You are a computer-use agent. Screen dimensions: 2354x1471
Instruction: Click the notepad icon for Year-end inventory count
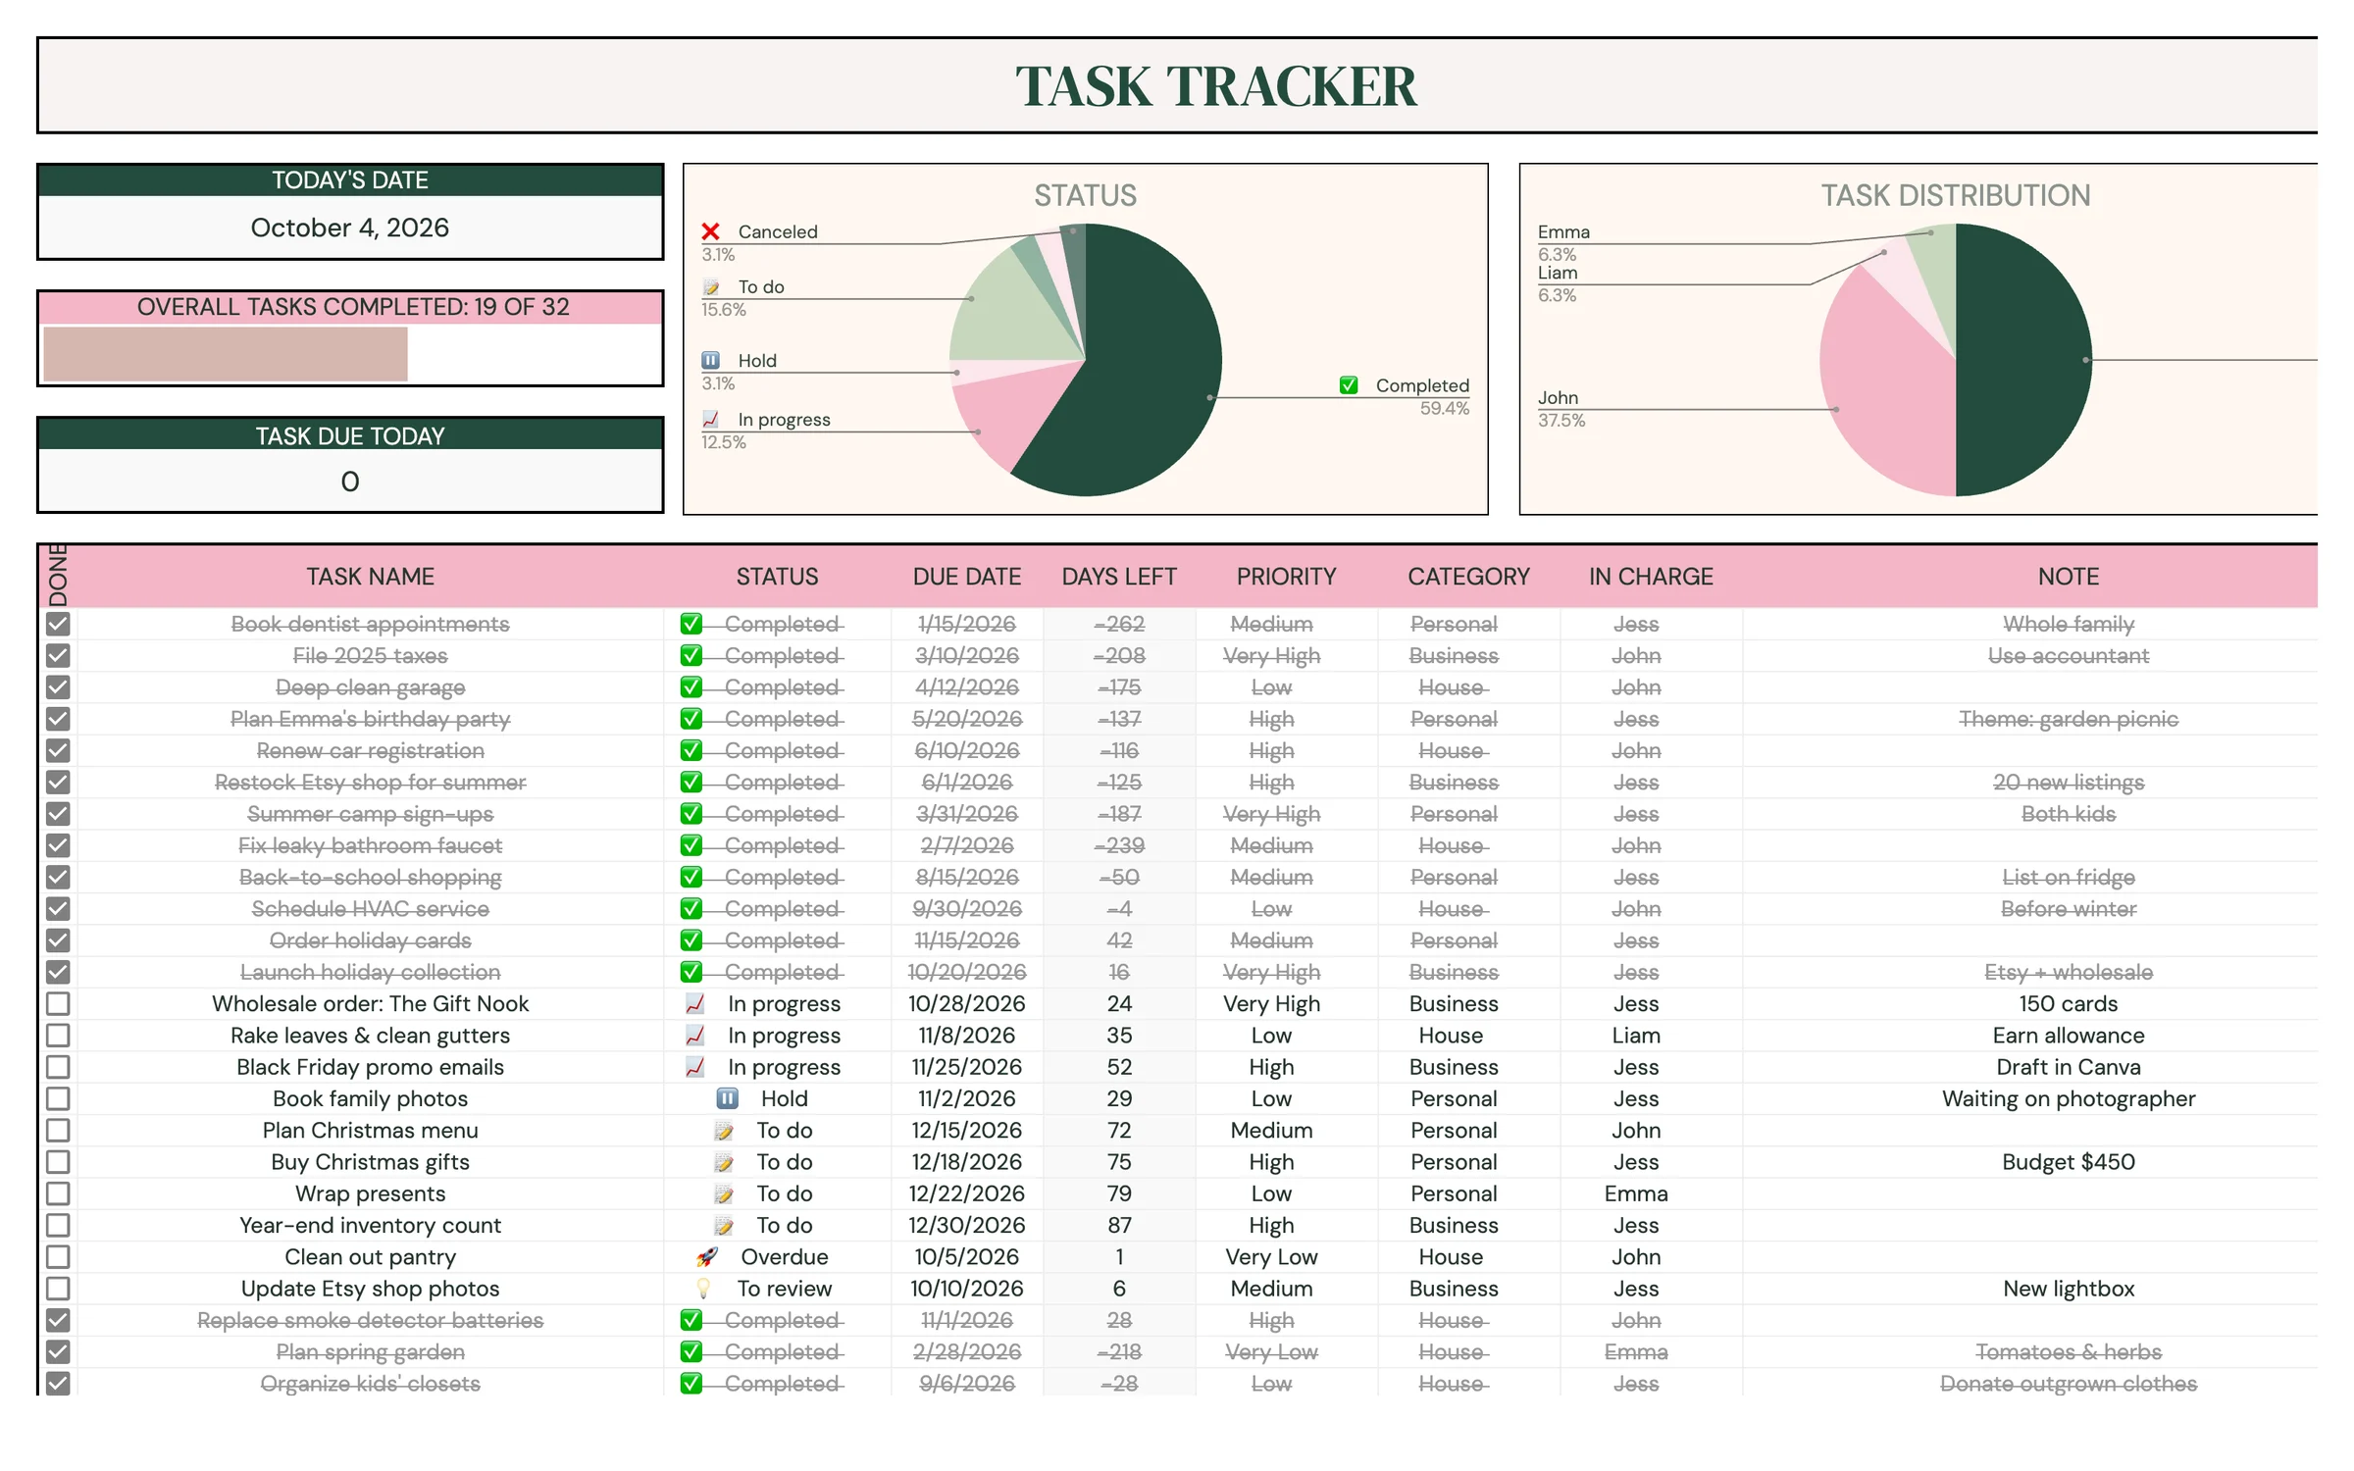tap(724, 1226)
